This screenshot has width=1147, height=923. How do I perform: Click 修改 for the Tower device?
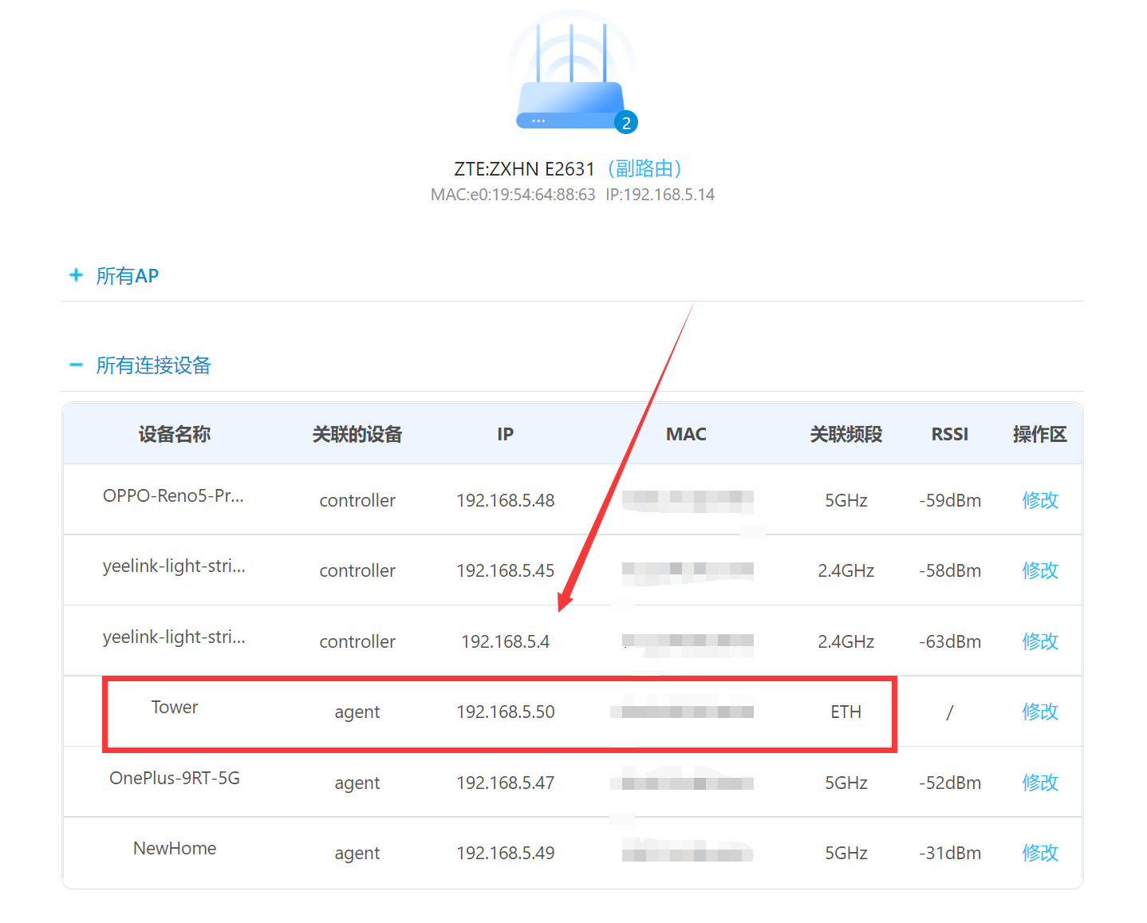[1040, 712]
